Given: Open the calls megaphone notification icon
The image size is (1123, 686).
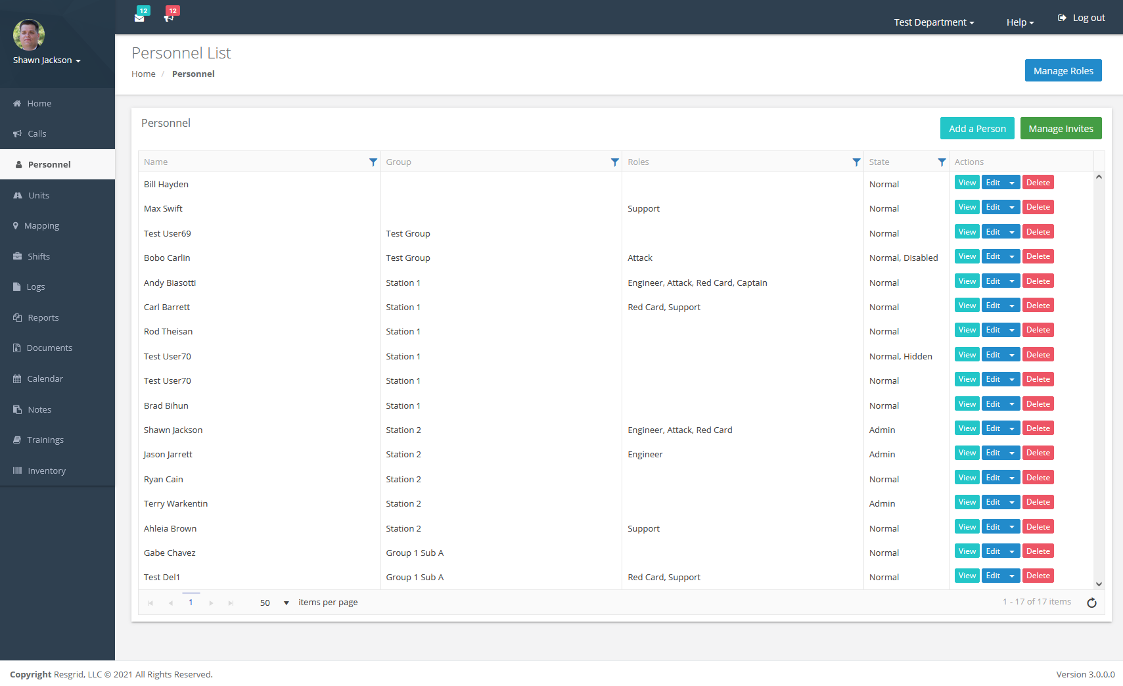Looking at the screenshot, I should pos(169,18).
